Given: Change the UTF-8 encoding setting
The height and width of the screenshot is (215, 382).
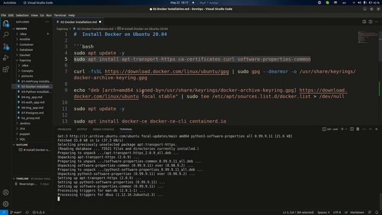Looking at the screenshot, I should (337, 213).
